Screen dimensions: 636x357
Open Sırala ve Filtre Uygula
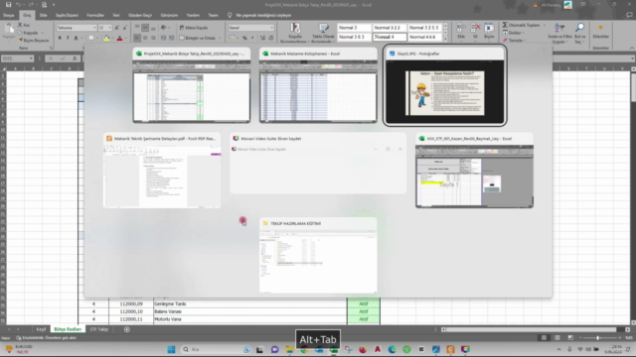coord(559,33)
